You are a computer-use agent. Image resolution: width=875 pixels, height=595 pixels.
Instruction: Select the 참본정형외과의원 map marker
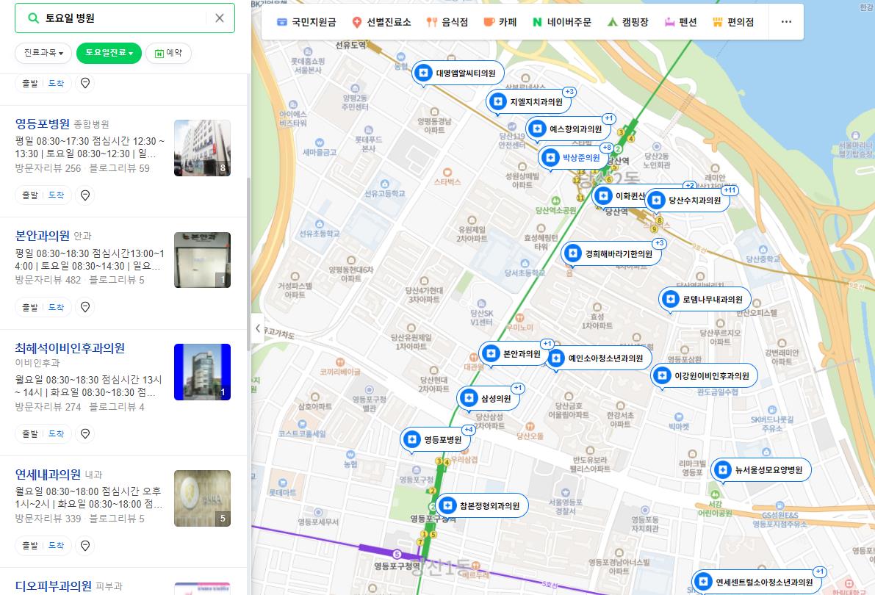(x=482, y=506)
